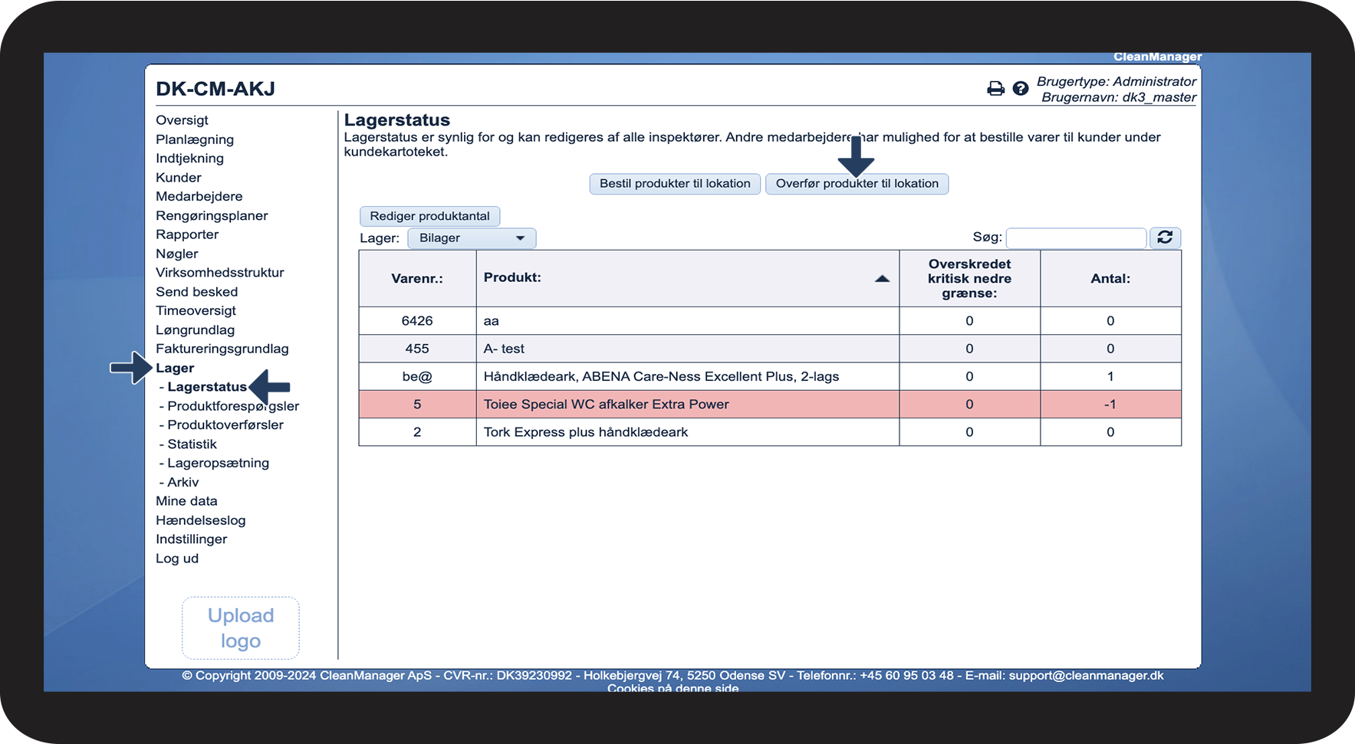Viewport: 1355px width, 744px height.
Task: Open Indtjekning menu item
Action: coord(189,159)
